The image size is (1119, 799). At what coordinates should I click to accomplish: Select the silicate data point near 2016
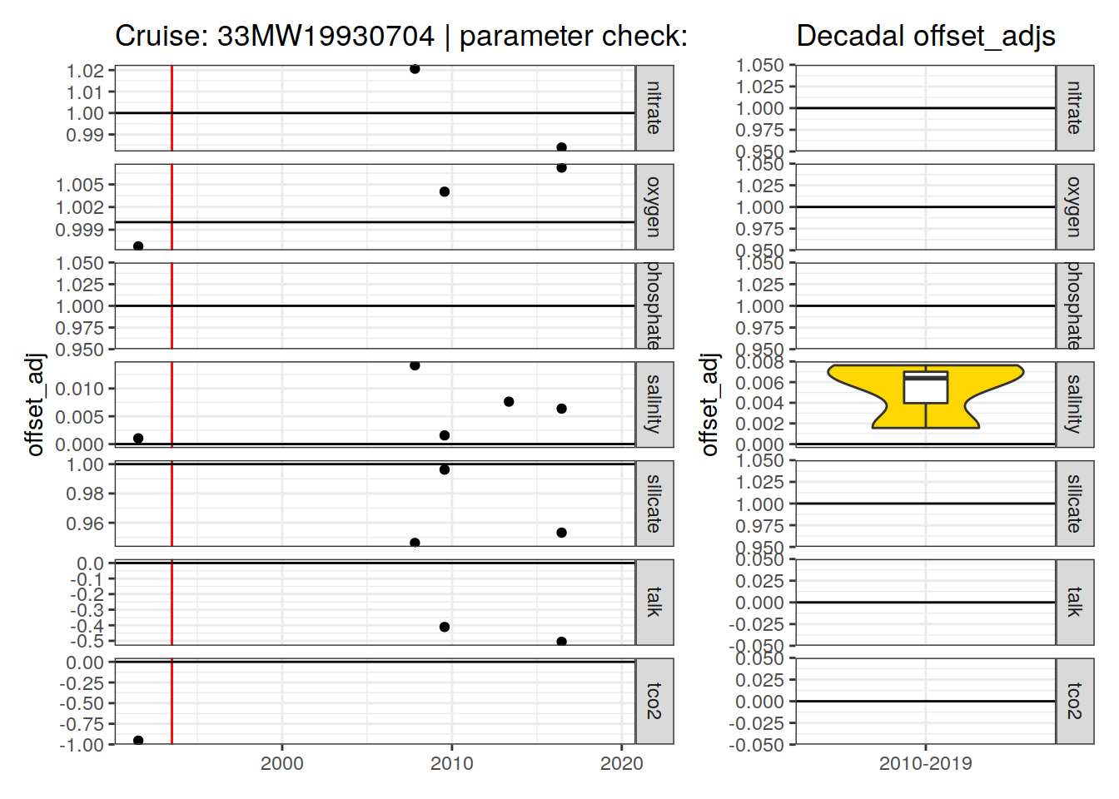(x=561, y=533)
